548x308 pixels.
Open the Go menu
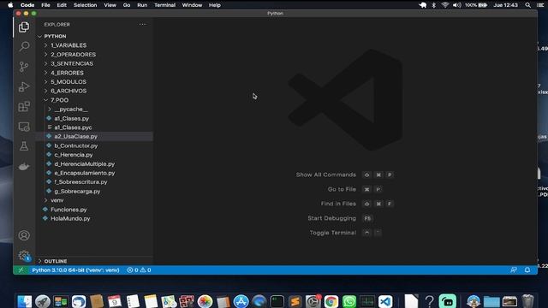[127, 5]
